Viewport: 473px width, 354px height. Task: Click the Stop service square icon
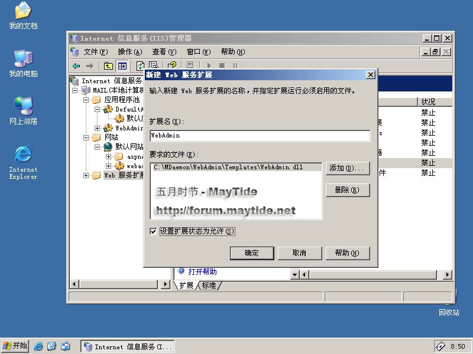(x=222, y=65)
